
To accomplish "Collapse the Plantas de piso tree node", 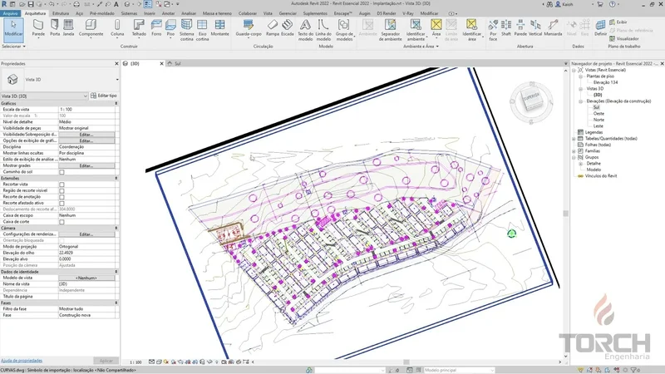I will [581, 76].
